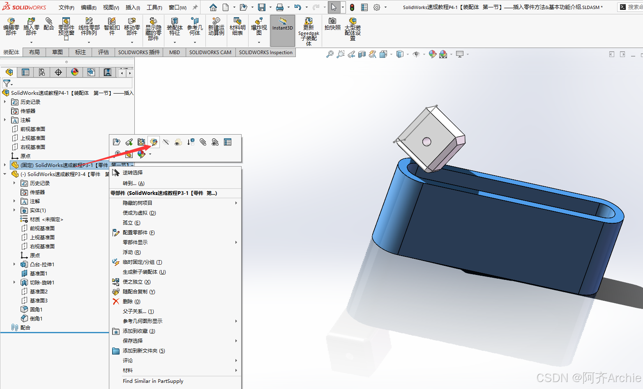Click the Rebuild traffic light icon
The image size is (643, 389).
coord(352,7)
